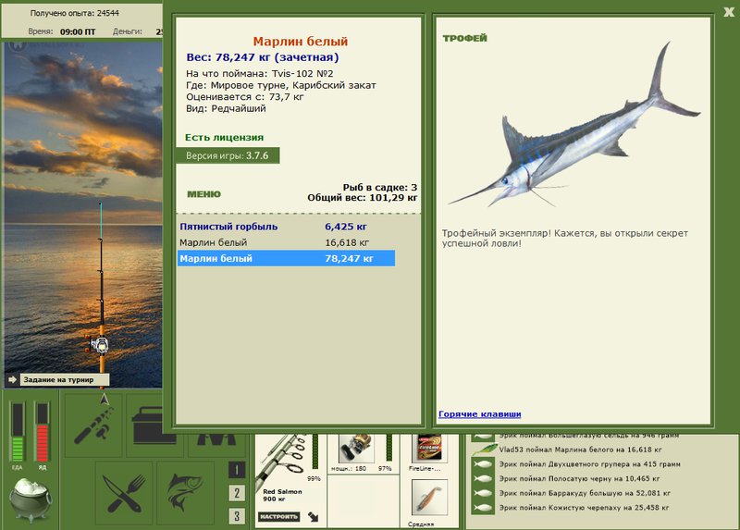Click 'Получено опыта: 24544' text
This screenshot has width=740, height=530.
click(x=75, y=13)
